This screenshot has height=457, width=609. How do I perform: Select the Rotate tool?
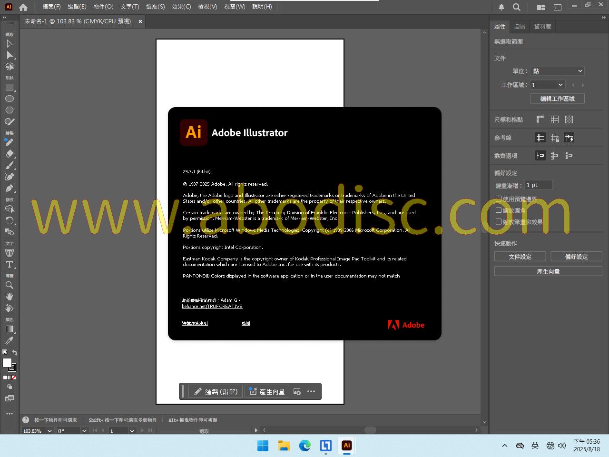9,220
